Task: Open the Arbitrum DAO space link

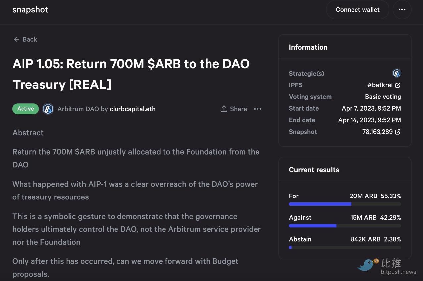Action: click(78, 109)
